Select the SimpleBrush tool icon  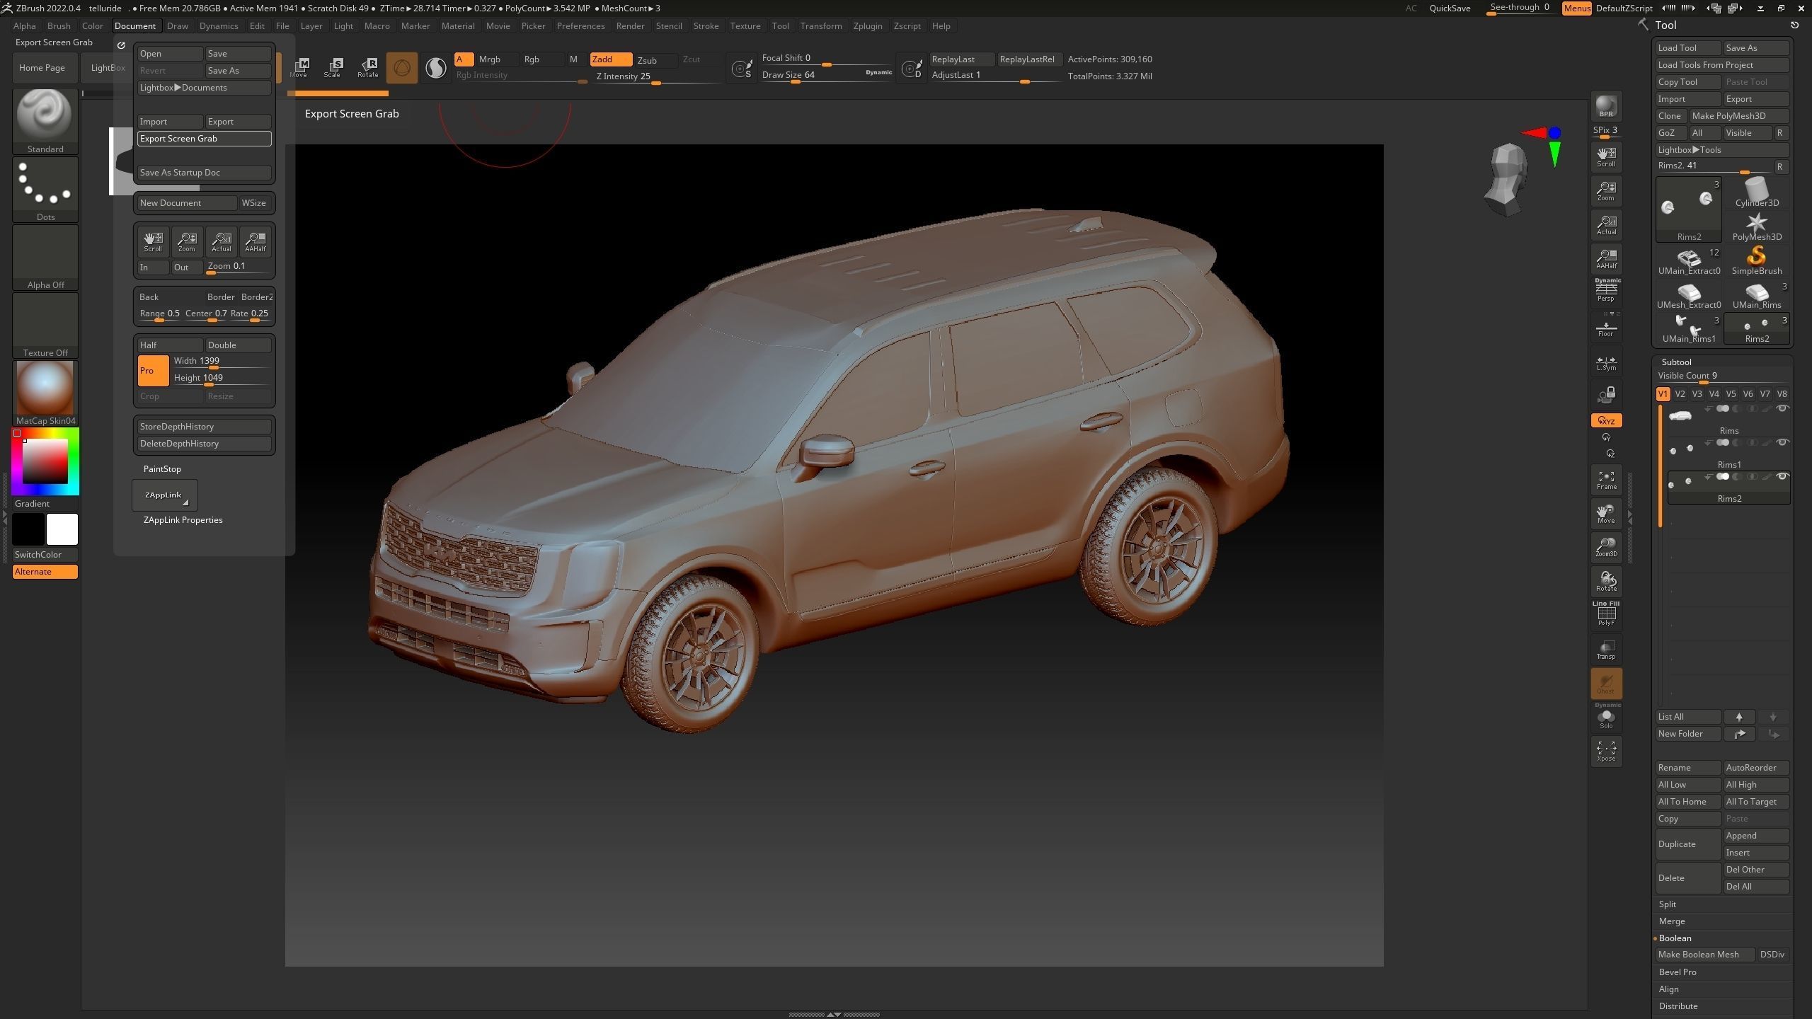click(1757, 260)
